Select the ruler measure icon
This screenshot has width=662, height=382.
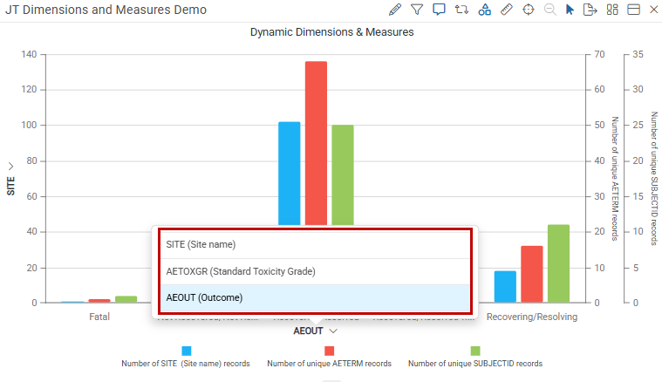click(506, 10)
